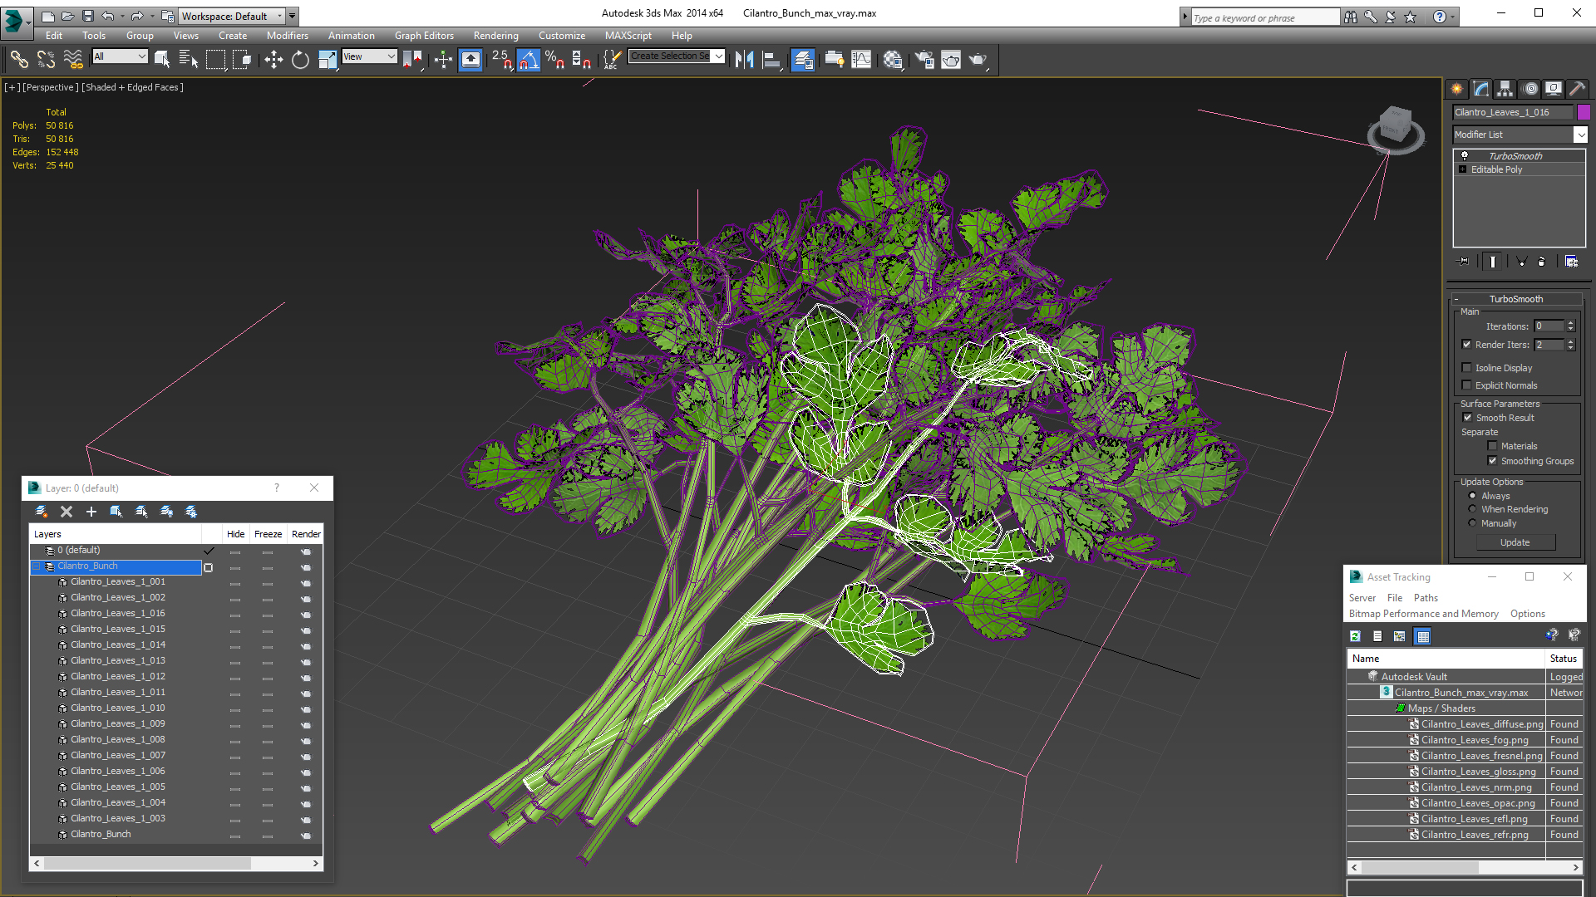
Task: Click the purple object color swatch
Action: (1584, 112)
